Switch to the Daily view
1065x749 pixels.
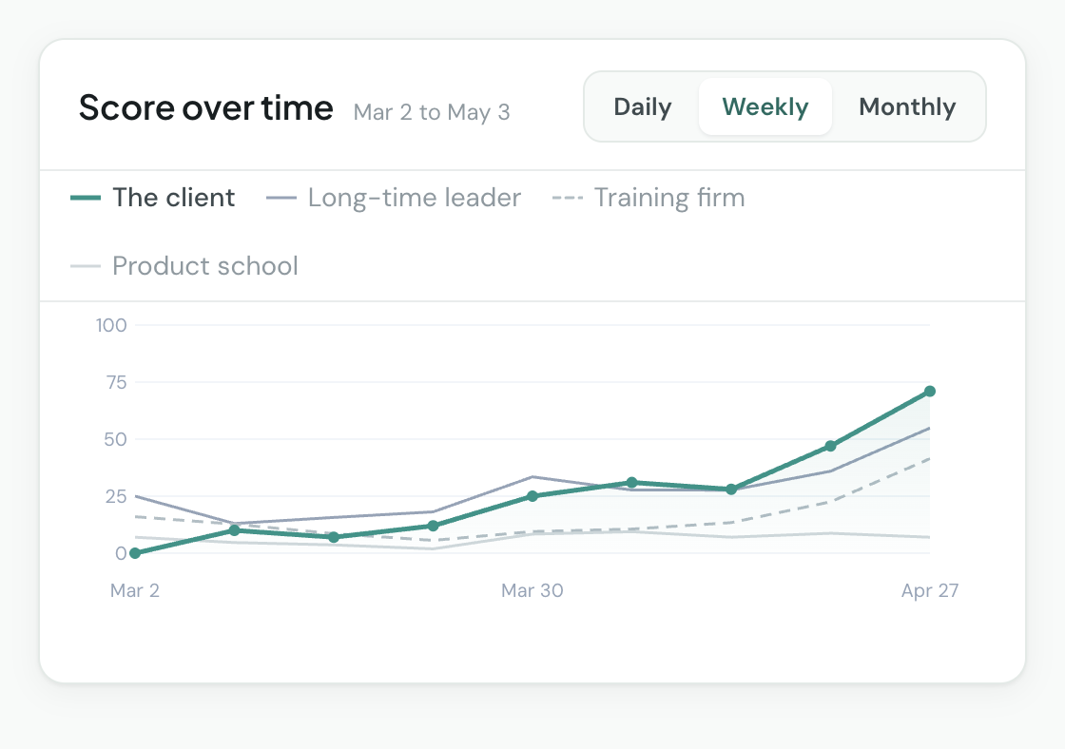642,106
